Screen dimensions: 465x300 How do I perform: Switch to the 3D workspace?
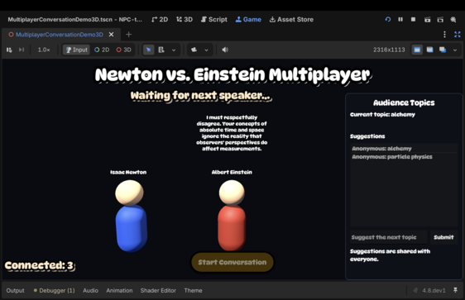coord(185,20)
